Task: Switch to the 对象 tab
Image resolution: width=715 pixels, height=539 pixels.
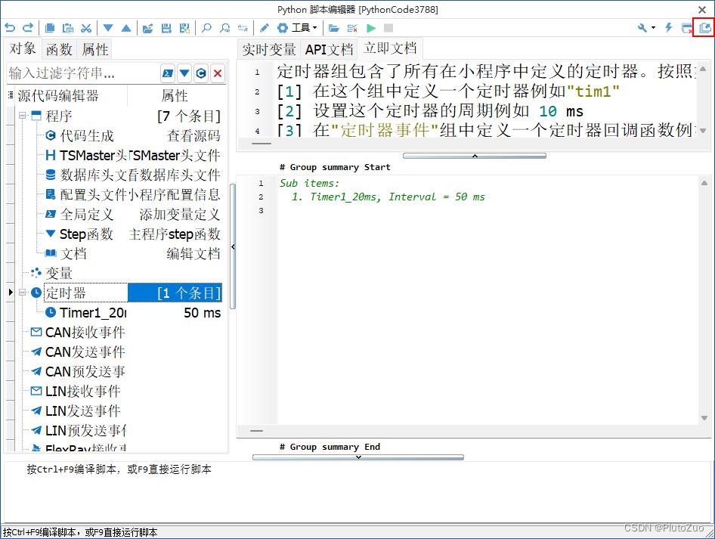Action: click(23, 48)
